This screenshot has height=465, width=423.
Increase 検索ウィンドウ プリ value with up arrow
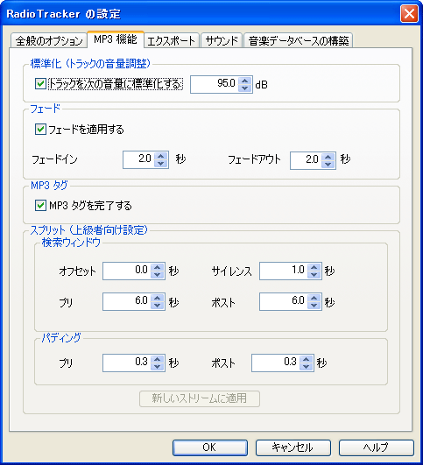(158, 298)
